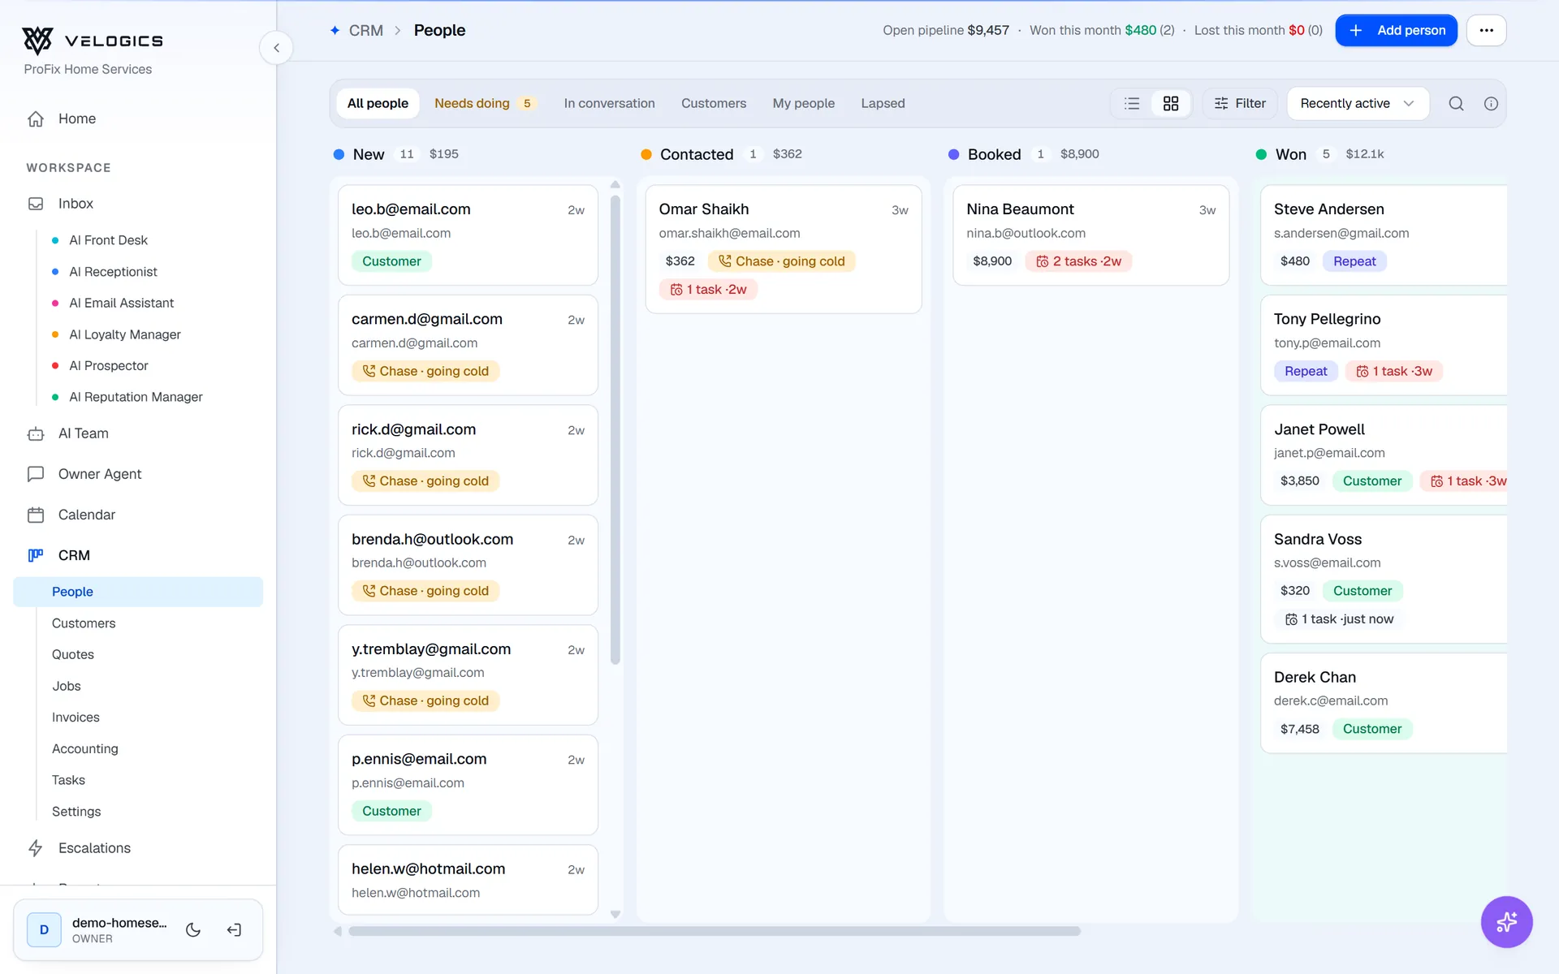Switch to board grid view

pyautogui.click(x=1171, y=103)
